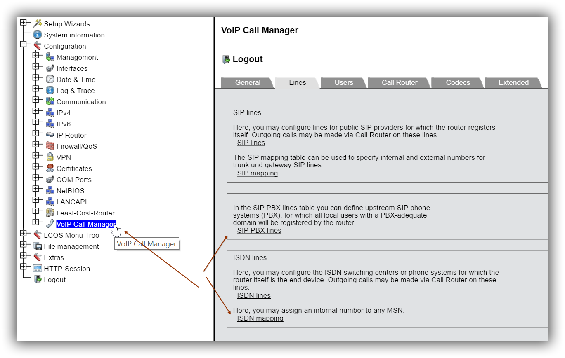Open the SIP mapping link
Image resolution: width=565 pixels, height=358 pixels.
[257, 173]
